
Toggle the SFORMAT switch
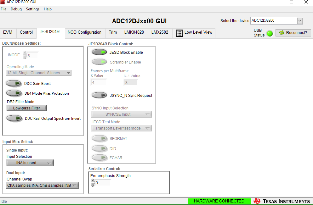point(100,138)
